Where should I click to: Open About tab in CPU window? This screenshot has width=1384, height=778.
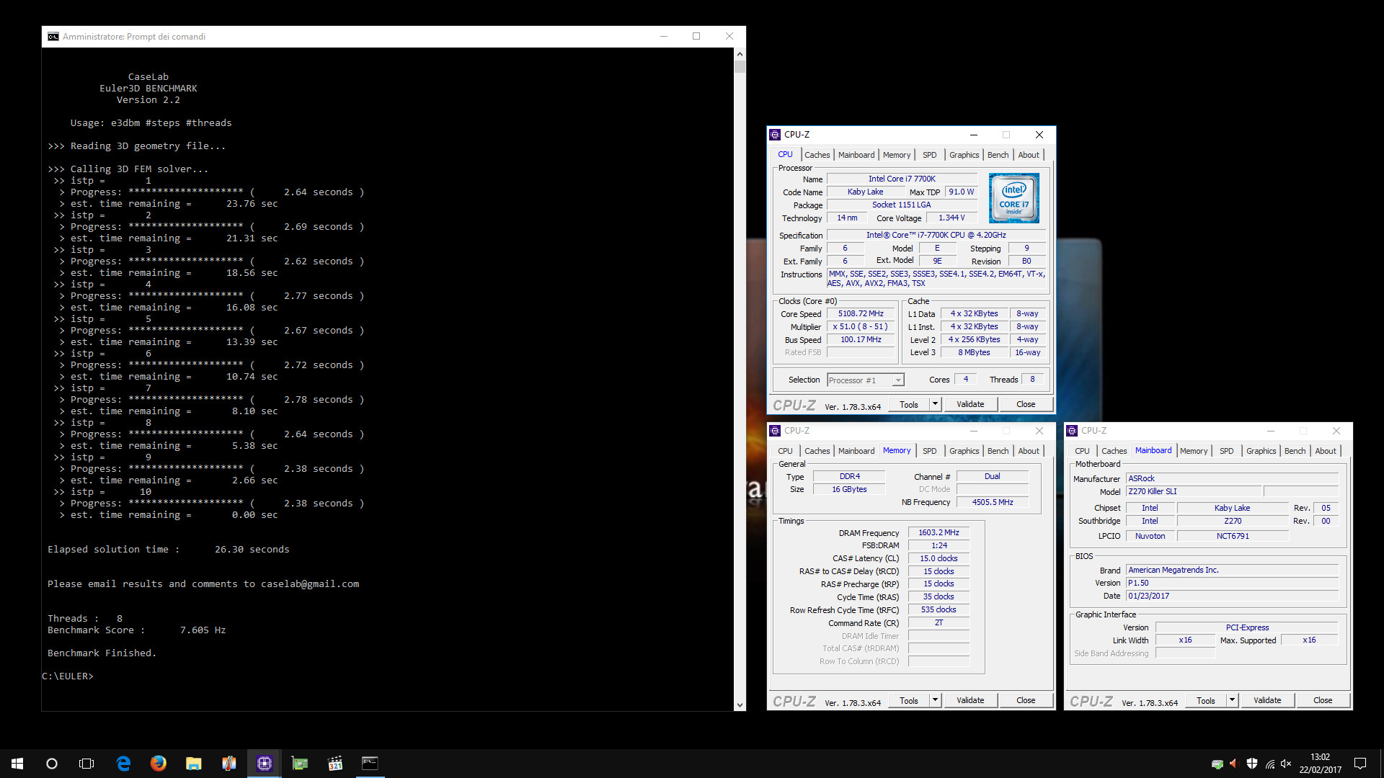click(x=1029, y=155)
